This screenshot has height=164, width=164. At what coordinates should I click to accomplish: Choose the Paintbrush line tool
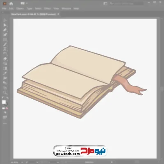pyautogui.click(x=5, y=44)
